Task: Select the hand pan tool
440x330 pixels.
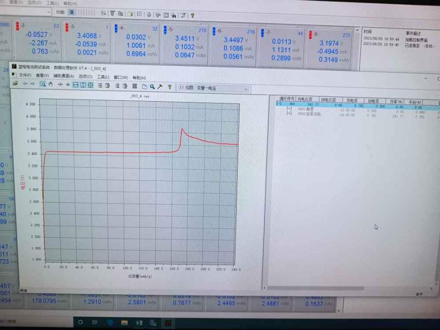Action: pos(50,85)
